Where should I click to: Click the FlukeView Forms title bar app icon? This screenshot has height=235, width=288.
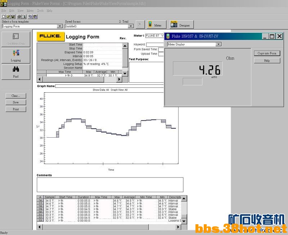click(4, 3)
